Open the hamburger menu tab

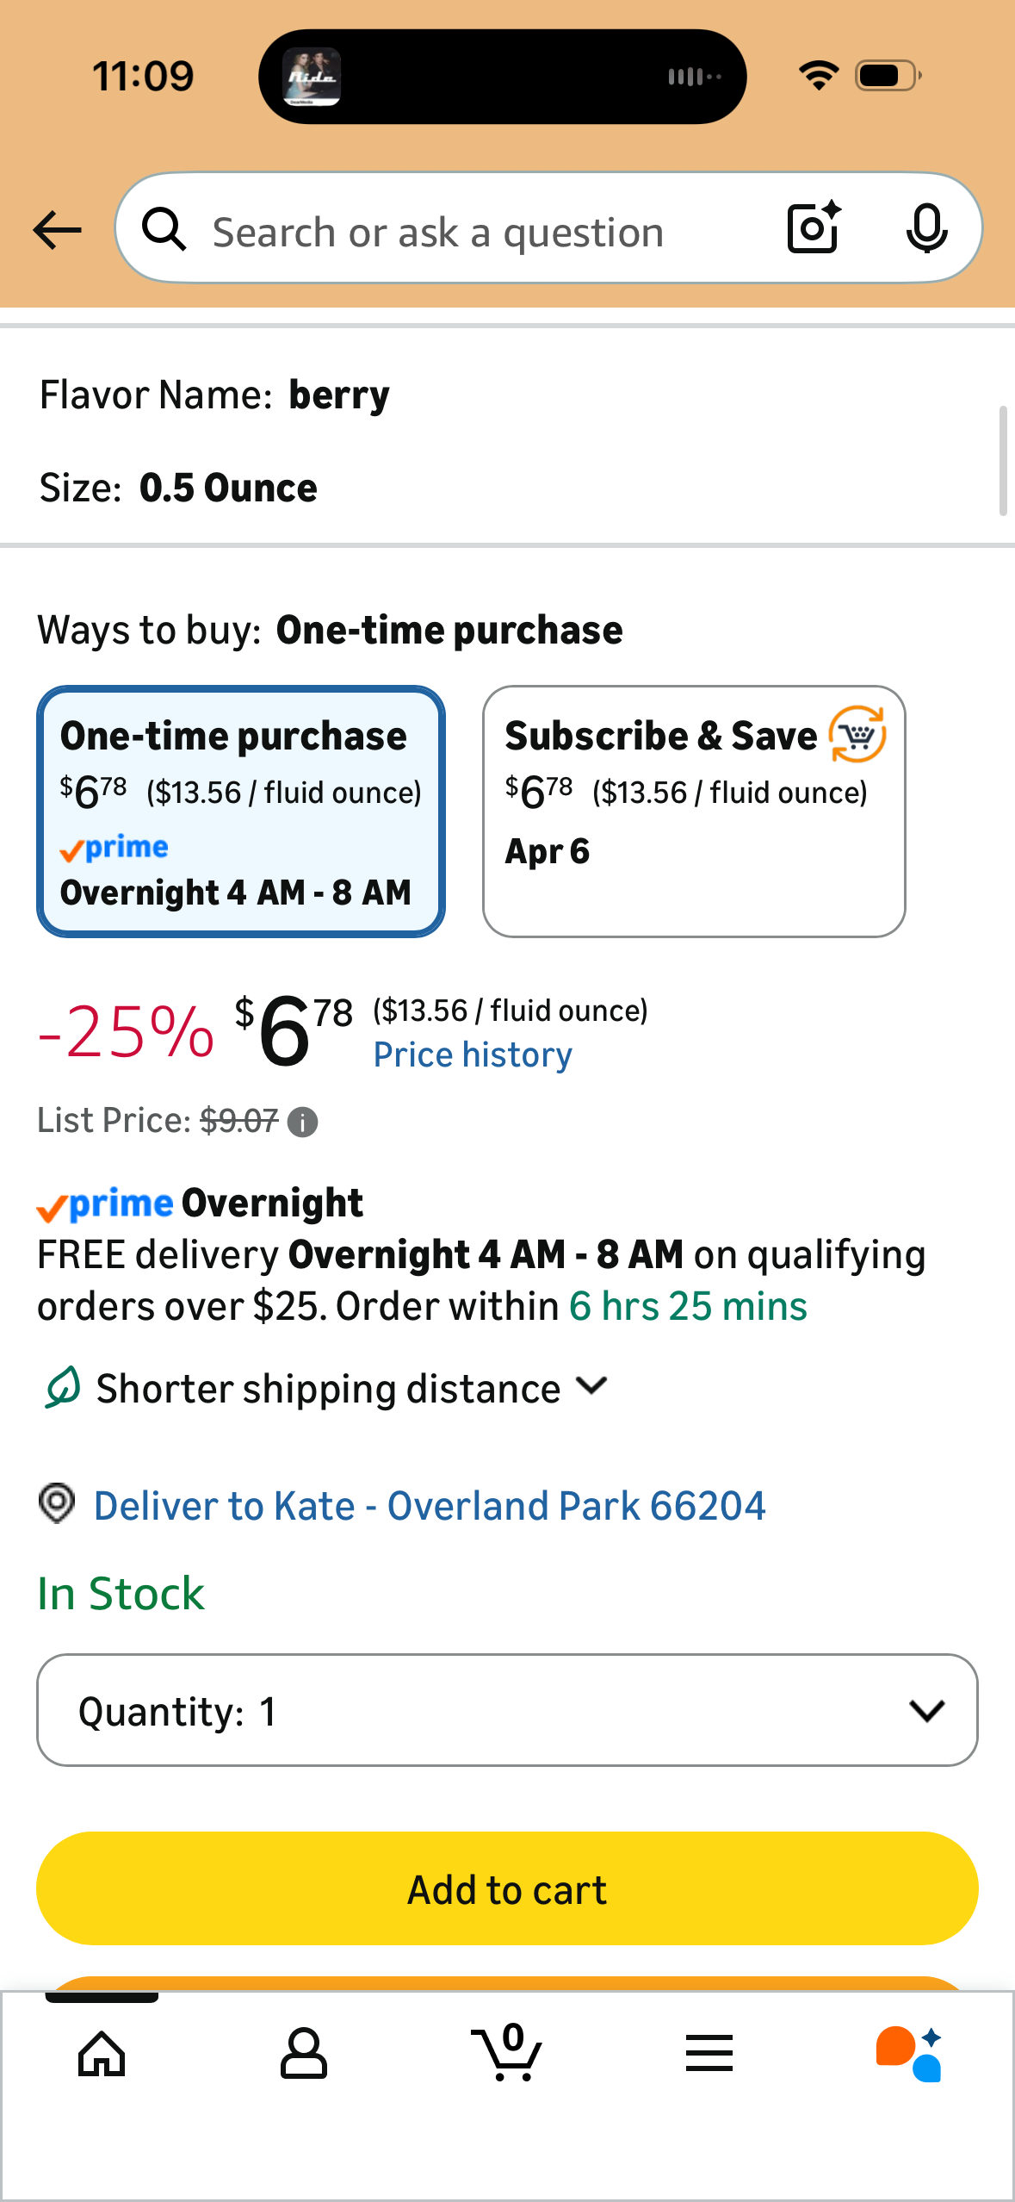tap(709, 2054)
